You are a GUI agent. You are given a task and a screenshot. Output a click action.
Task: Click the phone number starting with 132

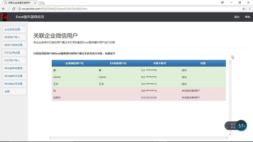point(149,84)
